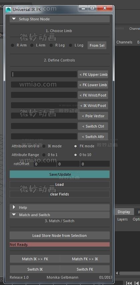This screenshot has width=140, height=285.
Task: Choose FK mode for attribute on 0
Action: [75, 146]
